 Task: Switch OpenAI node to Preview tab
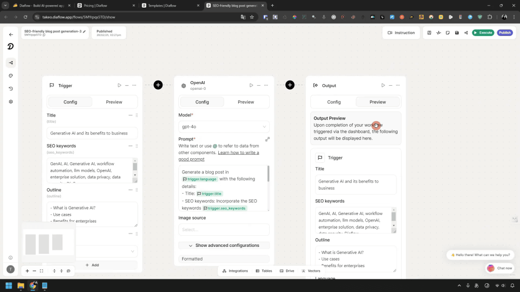(x=246, y=102)
